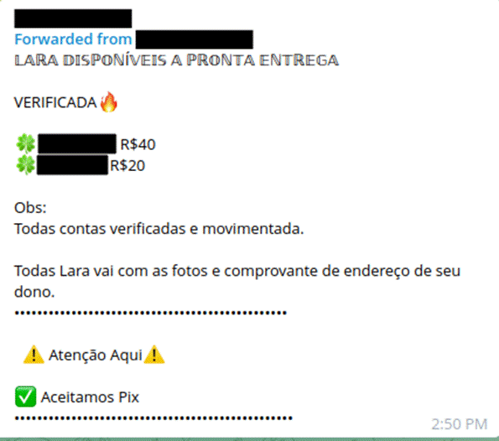Click the fire emoji after VERIFICADA

pos(108,102)
